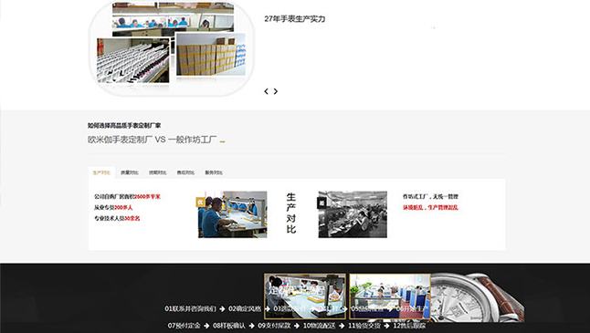Click step 12售后跟踪 in process list
The height and width of the screenshot is (333, 590).
click(409, 326)
